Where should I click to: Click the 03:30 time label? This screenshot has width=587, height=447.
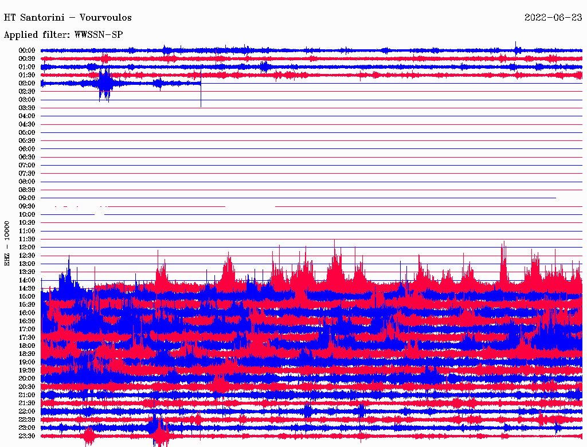tap(27, 108)
